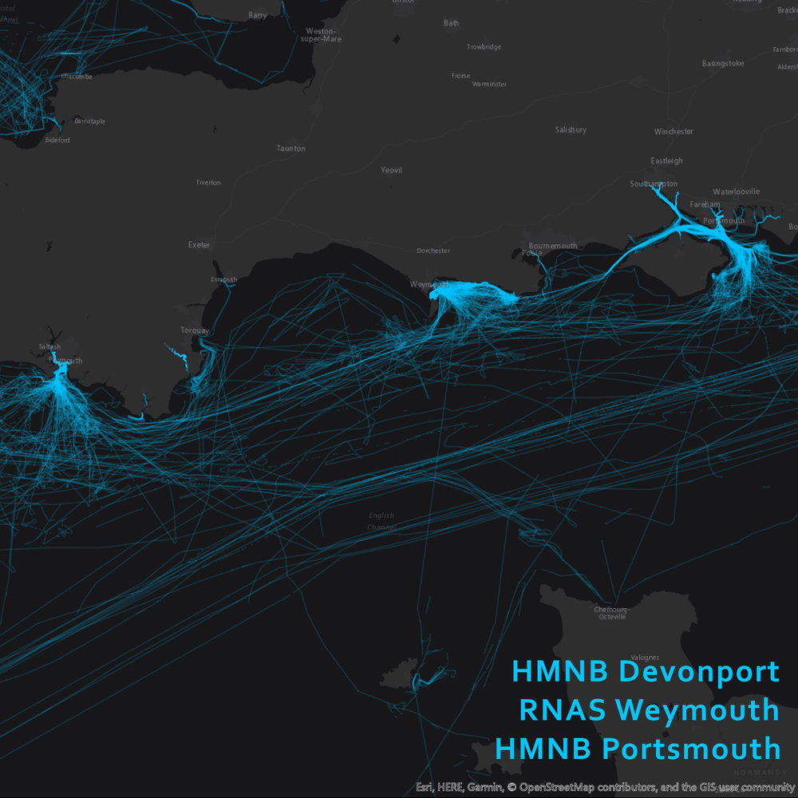Click the Tiverton map label

pos(208,183)
